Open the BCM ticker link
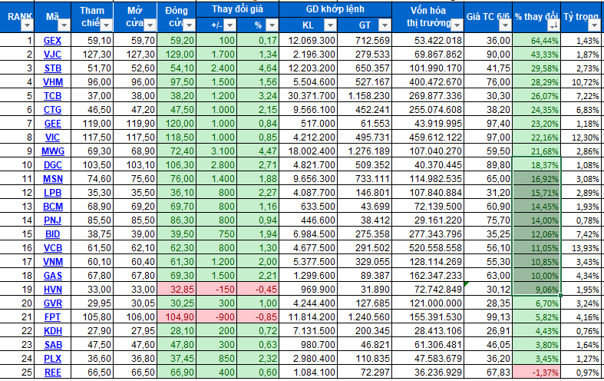Viewport: 604px width, 381px height. coord(53,207)
